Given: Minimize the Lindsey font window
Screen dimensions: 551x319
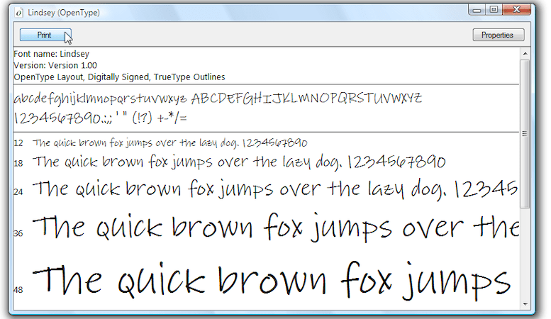Looking at the screenshot, I should [477, 10].
